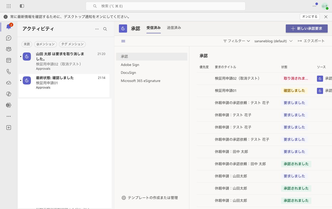Image resolution: width=332 pixels, height=209 pixels.
Task: Toggle the sidebar panel icon at top
Action: (22, 6)
